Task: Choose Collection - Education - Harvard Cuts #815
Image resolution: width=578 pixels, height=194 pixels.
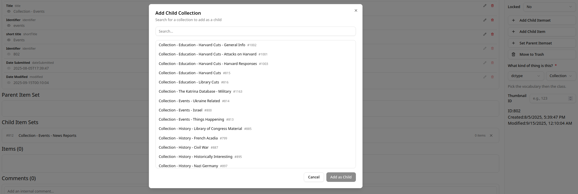Action: [255, 73]
